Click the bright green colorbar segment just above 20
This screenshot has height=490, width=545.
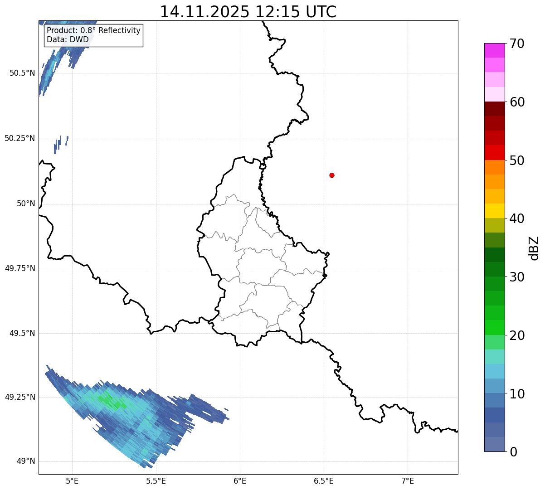coord(494,328)
